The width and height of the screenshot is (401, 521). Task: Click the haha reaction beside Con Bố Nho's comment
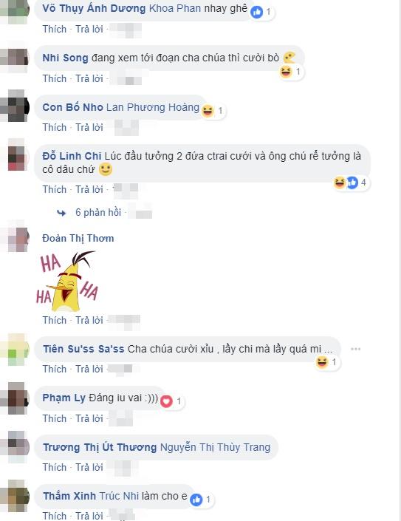click(208, 111)
